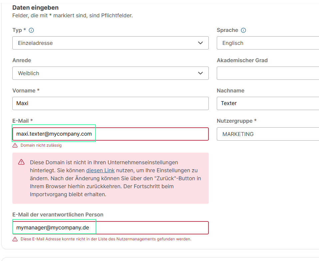The height and width of the screenshot is (261, 319).
Task: Expand the Anrede dropdown set to Weiblich
Action: click(110, 73)
